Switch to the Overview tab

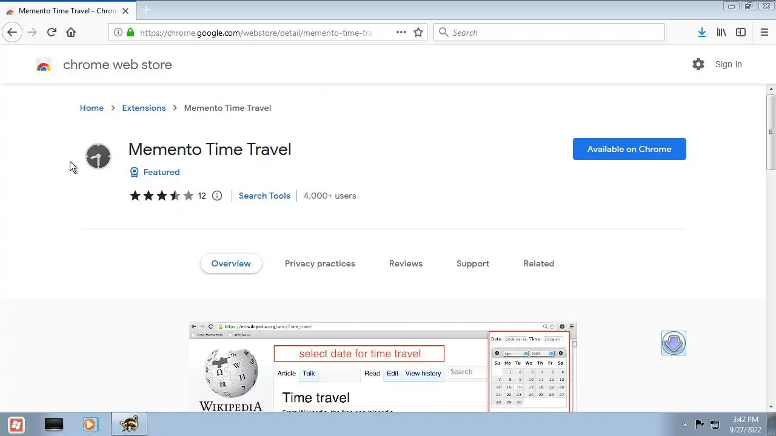tap(231, 263)
